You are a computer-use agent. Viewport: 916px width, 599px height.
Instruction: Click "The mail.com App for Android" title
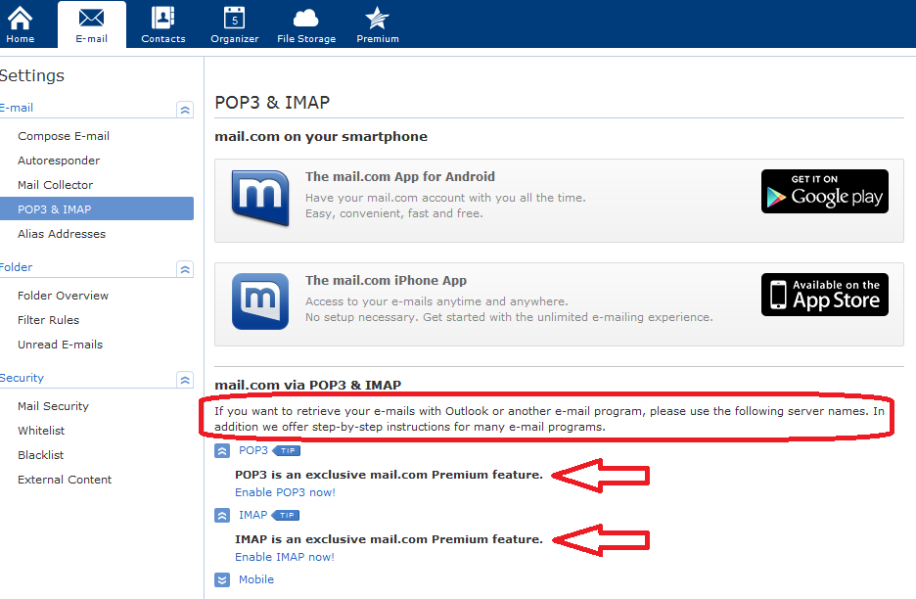click(x=400, y=176)
